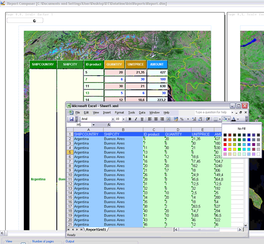This screenshot has height=244, width=264.
Task: Toggle Bold formatting in Excel
Action: (130, 119)
